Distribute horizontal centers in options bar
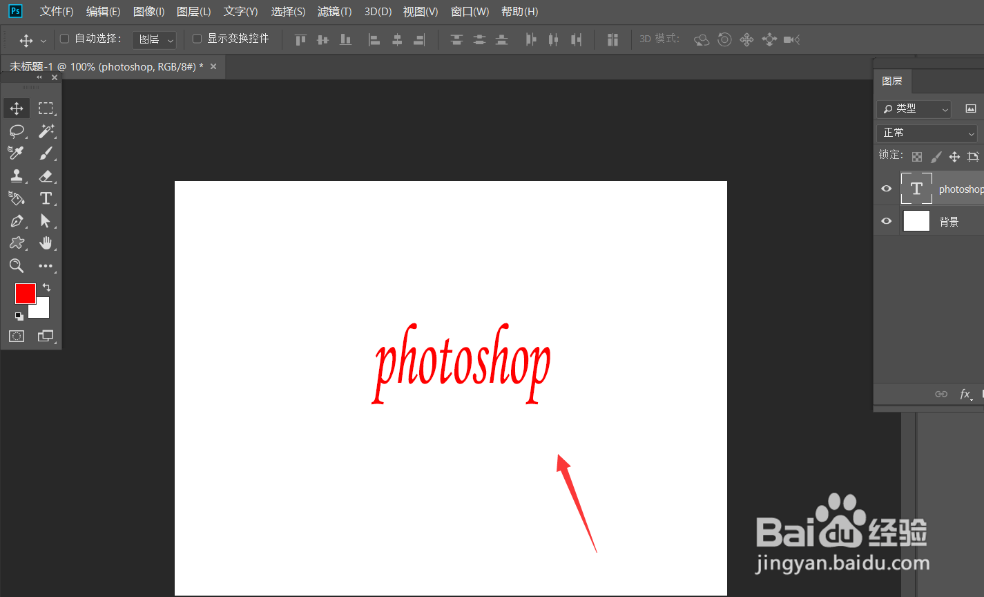984x597 pixels. click(x=553, y=40)
